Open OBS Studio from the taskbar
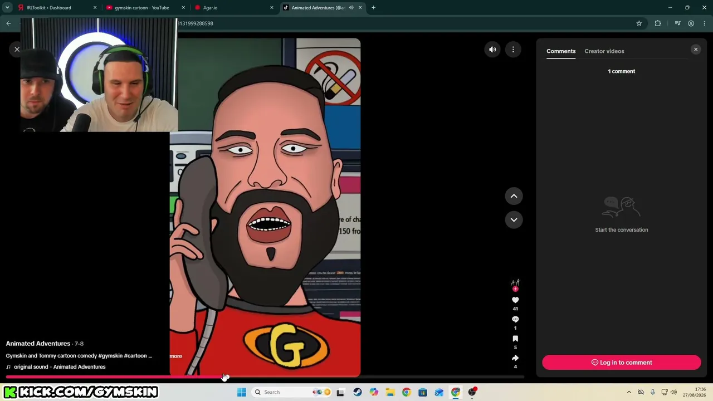Viewport: 713px width, 401px height. [x=472, y=392]
